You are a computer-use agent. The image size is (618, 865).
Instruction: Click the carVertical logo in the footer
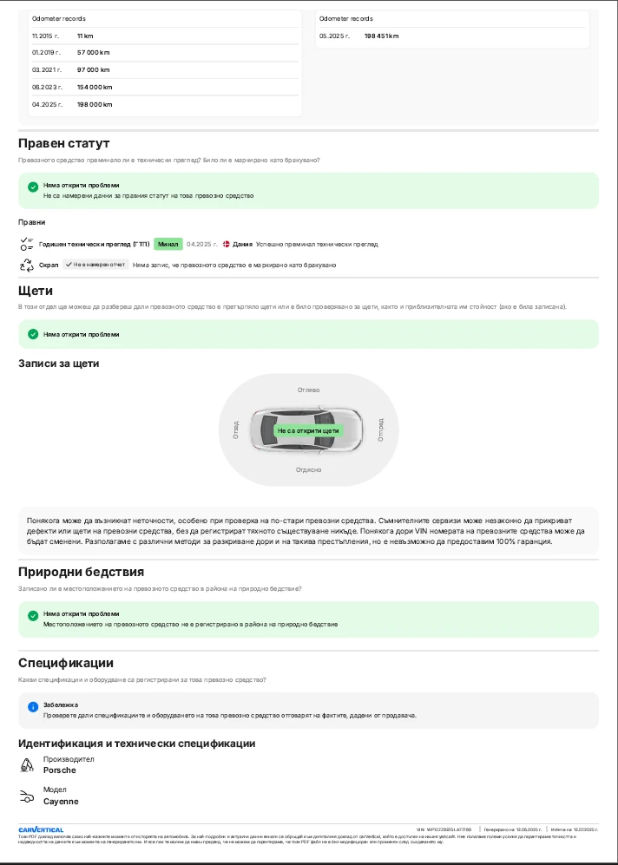pyautogui.click(x=41, y=829)
